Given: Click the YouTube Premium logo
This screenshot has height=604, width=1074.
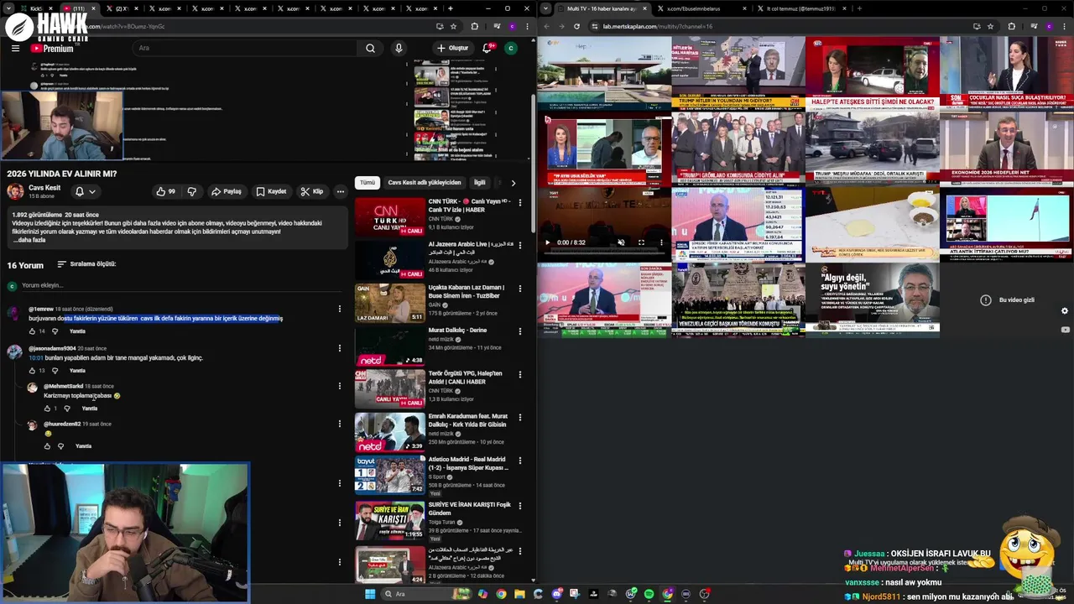Looking at the screenshot, I should pyautogui.click(x=52, y=49).
